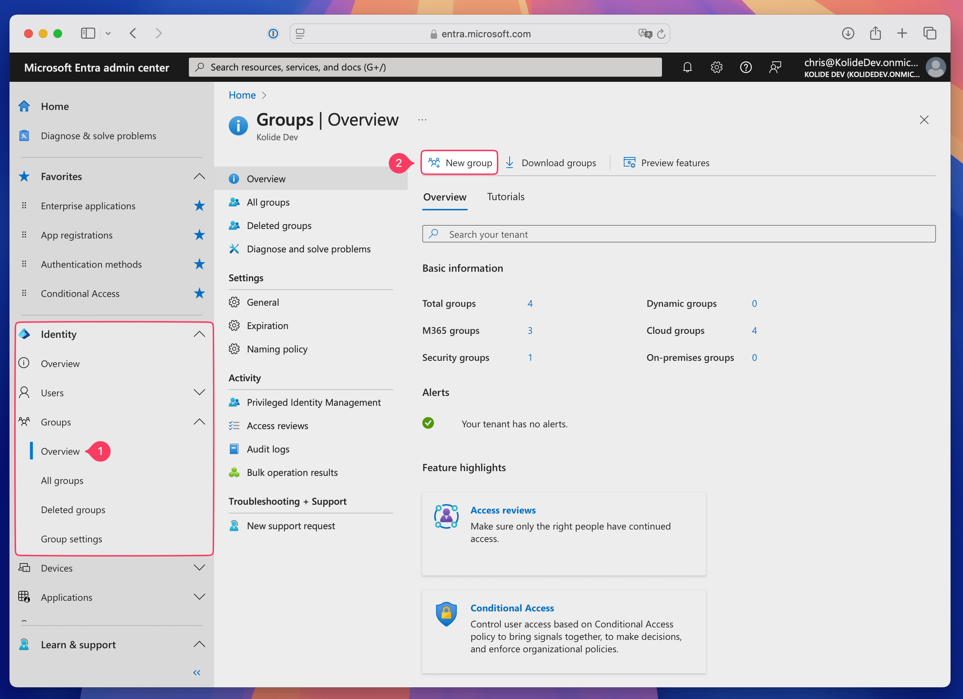Open the notifications bell icon
The image size is (963, 699).
(687, 67)
